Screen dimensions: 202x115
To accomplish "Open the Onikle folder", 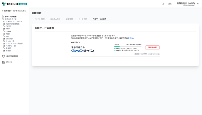I will coord(8,31).
